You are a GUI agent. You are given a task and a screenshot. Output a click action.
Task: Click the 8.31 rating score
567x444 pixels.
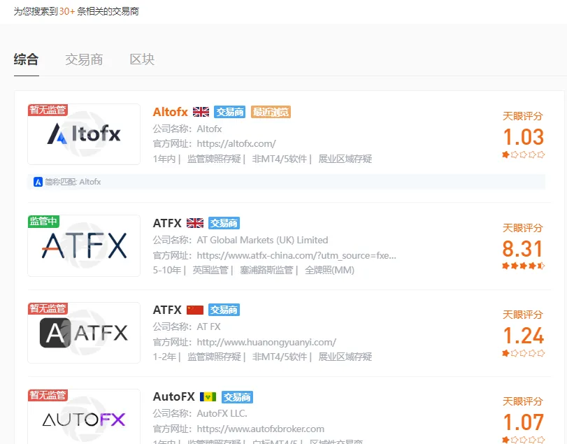click(x=523, y=249)
